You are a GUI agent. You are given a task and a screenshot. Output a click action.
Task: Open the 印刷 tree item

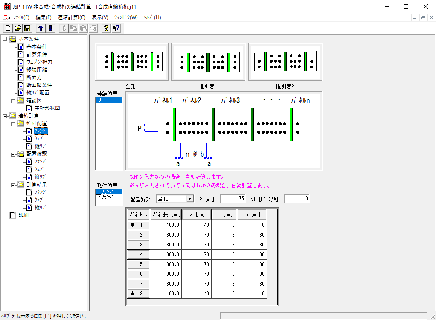pos(24,215)
